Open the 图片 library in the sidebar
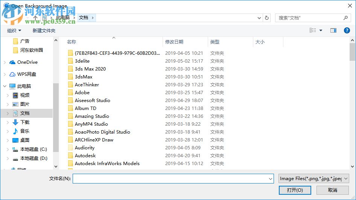This screenshot has width=356, height=200. (21, 104)
